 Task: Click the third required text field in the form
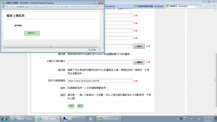click(118, 30)
